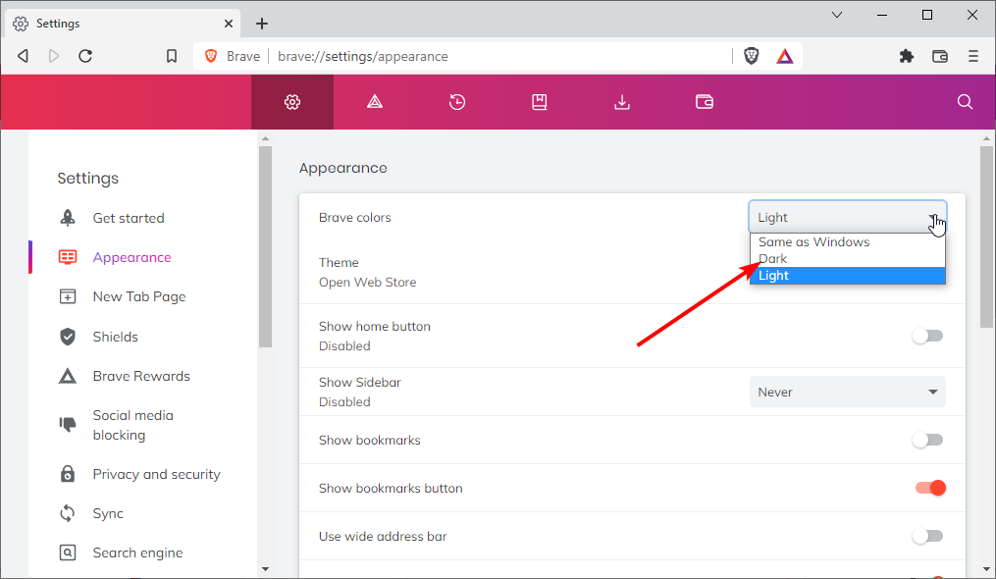
Task: Click the thumbs-down Social media blocking icon
Action: point(68,423)
